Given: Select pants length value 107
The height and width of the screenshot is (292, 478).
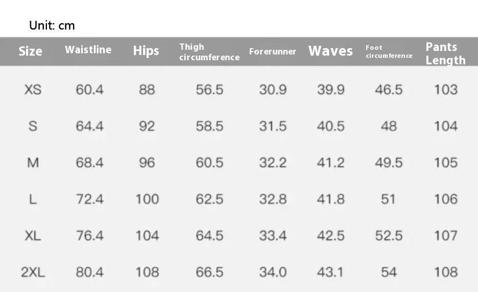Looking at the screenshot, I should point(446,236).
